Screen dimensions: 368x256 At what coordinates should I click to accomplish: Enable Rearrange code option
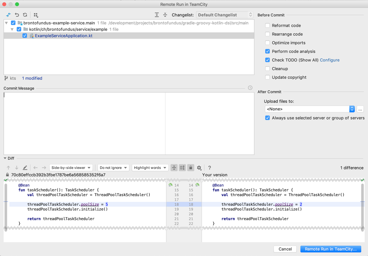(267, 34)
